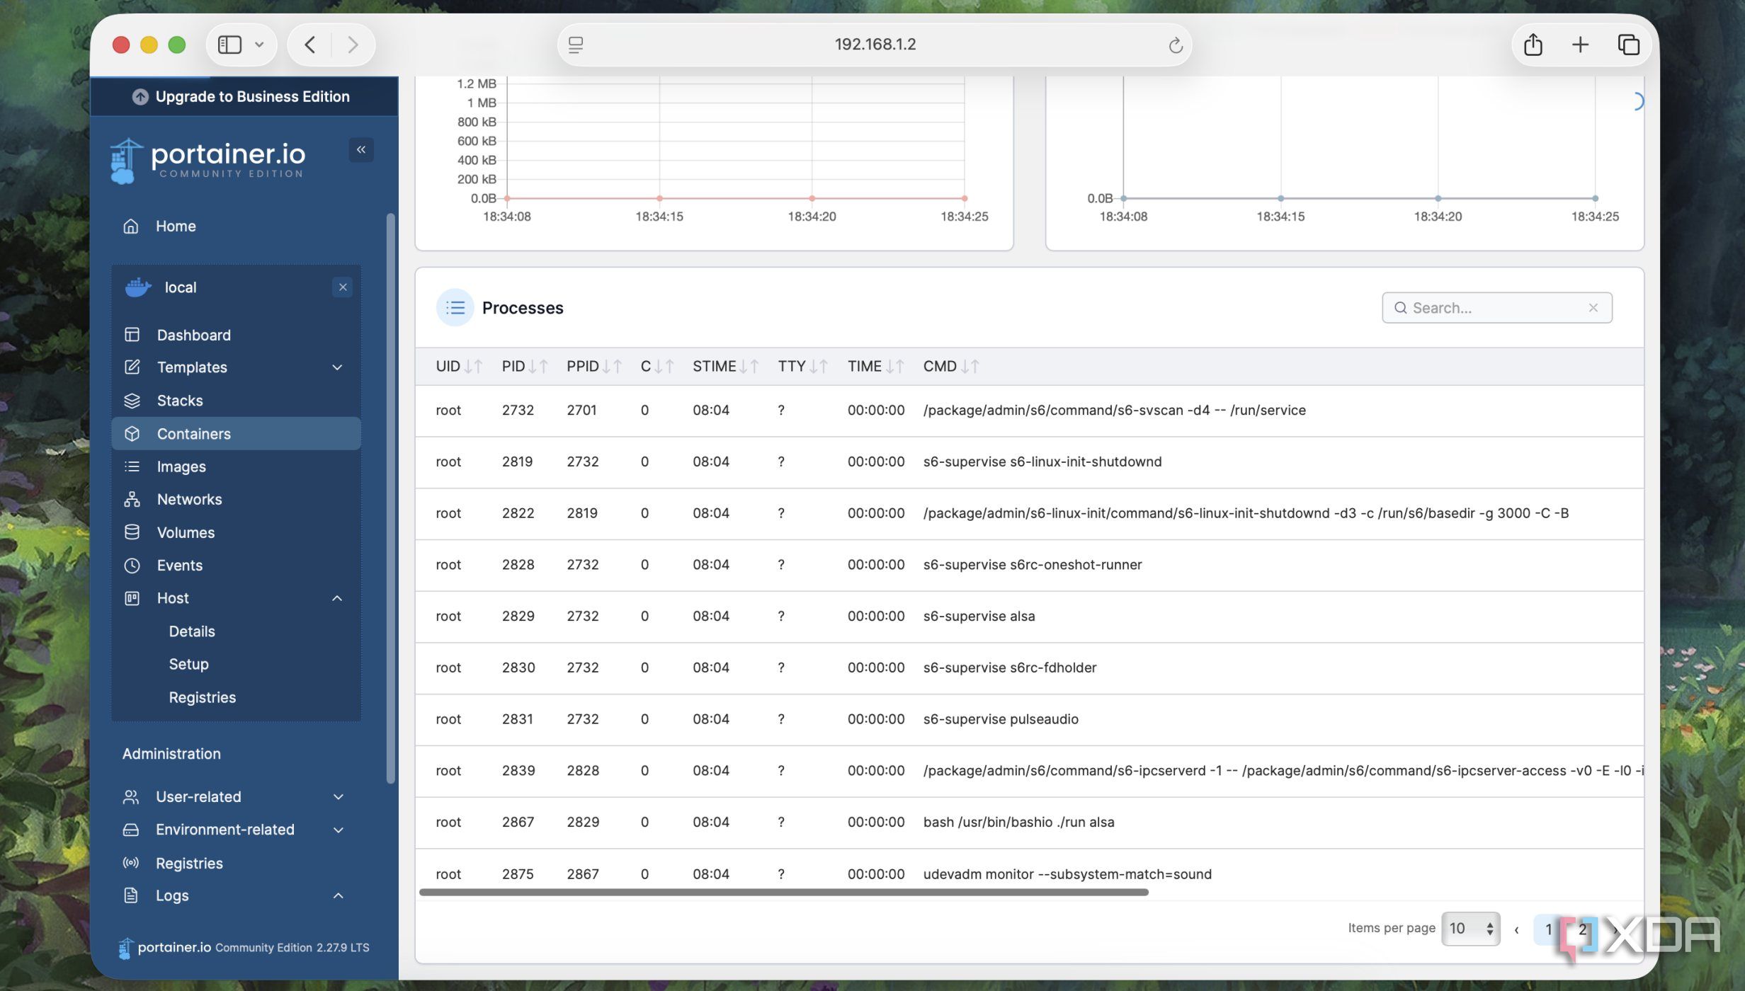1745x991 pixels.
Task: Click the User-related people icon
Action: click(x=131, y=796)
